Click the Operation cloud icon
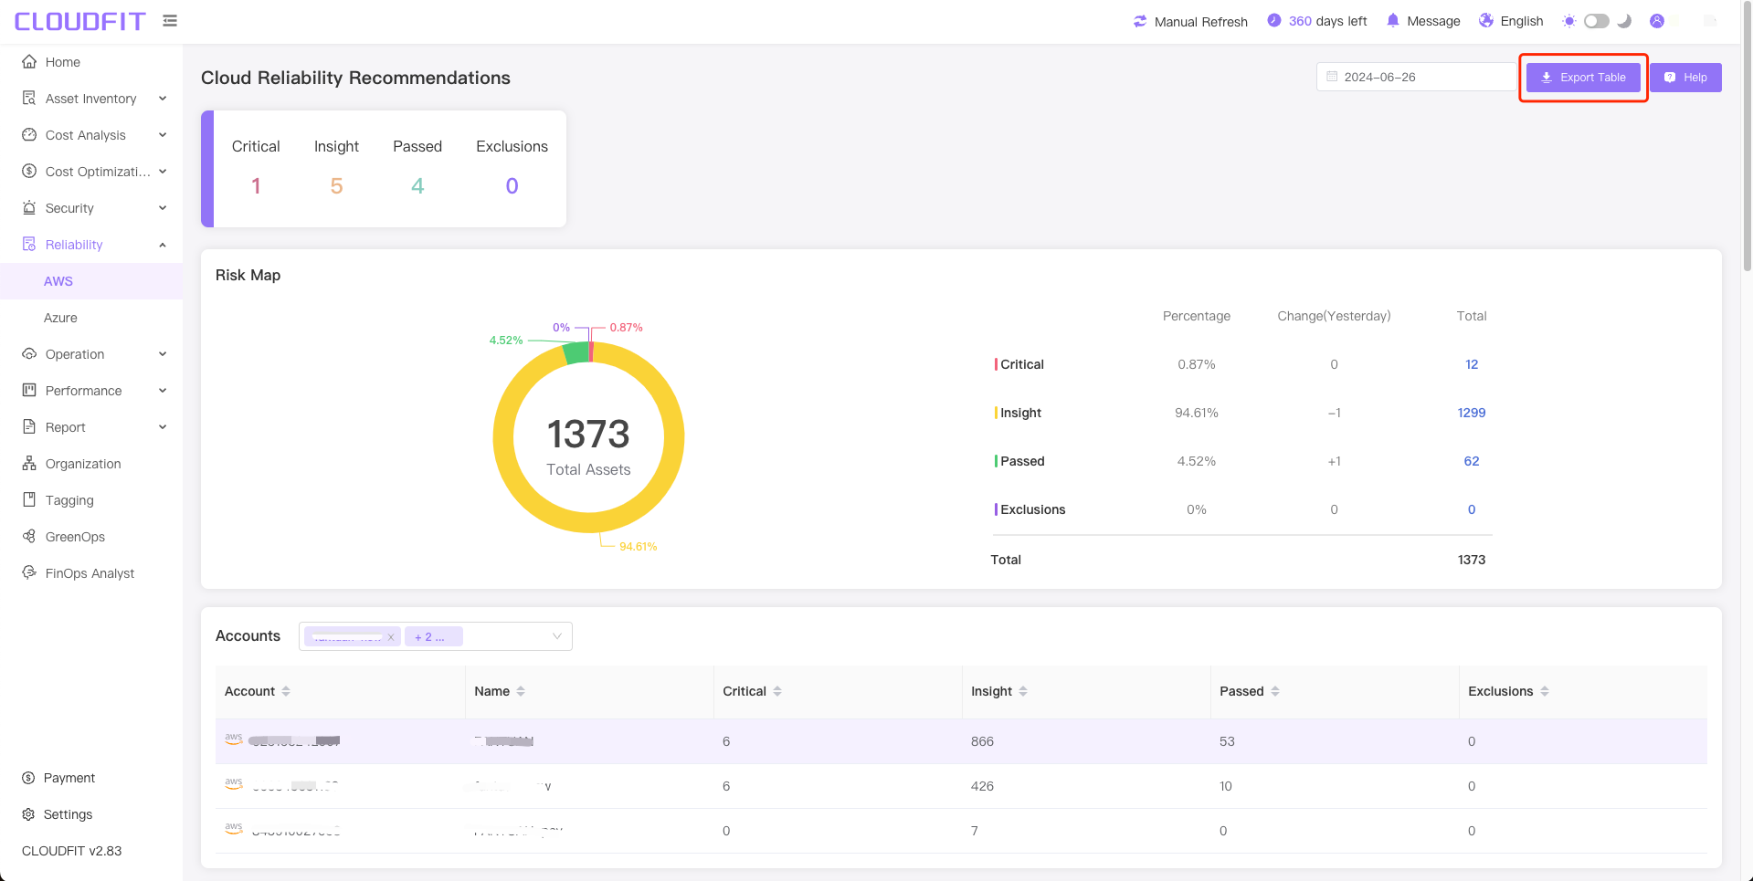Viewport: 1753px width, 881px height. [x=29, y=353]
